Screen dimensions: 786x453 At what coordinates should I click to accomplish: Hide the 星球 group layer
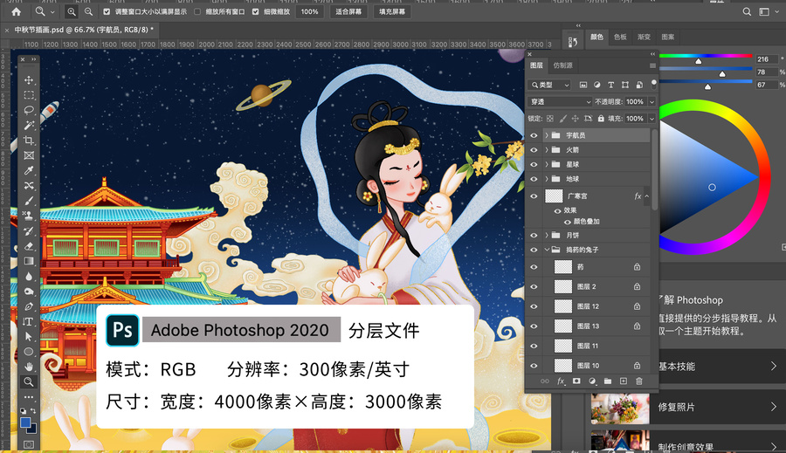click(534, 164)
